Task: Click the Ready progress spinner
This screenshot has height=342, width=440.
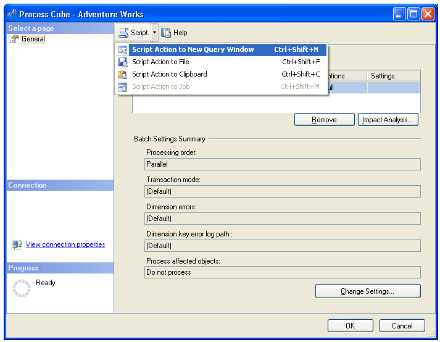Action: coord(22,288)
